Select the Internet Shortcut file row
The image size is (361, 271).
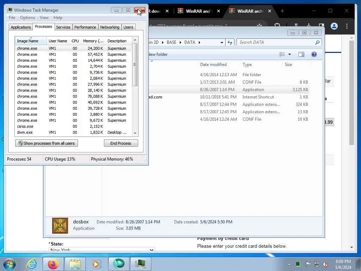point(228,97)
